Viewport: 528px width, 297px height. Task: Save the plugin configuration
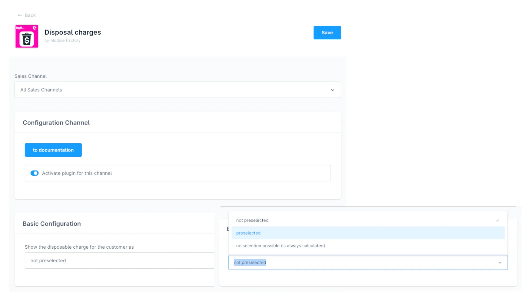coord(327,33)
